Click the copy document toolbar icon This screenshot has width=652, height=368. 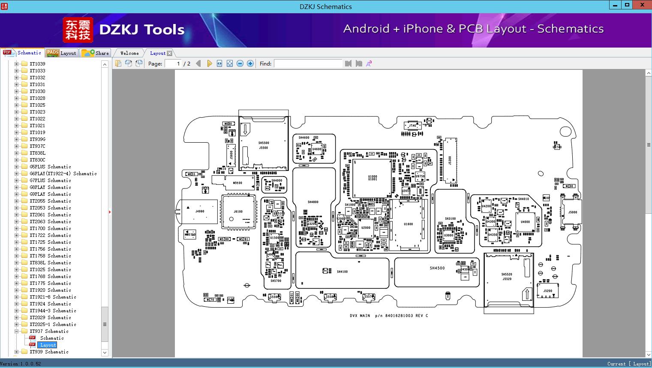(118, 63)
